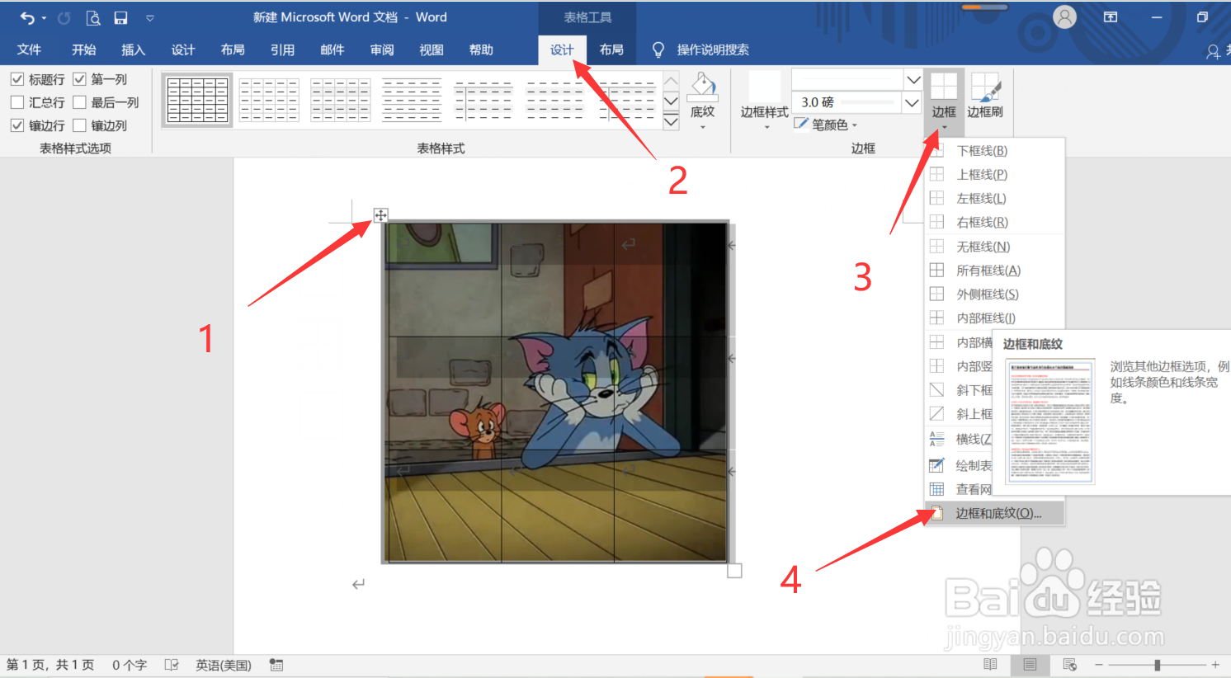Select the first grid table style thumbnail
Screen dimensions: 1231x678
click(198, 101)
